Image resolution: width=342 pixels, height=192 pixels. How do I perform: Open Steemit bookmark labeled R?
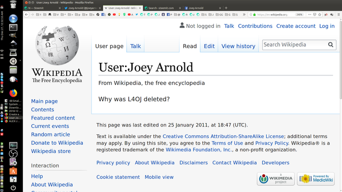point(185,14)
